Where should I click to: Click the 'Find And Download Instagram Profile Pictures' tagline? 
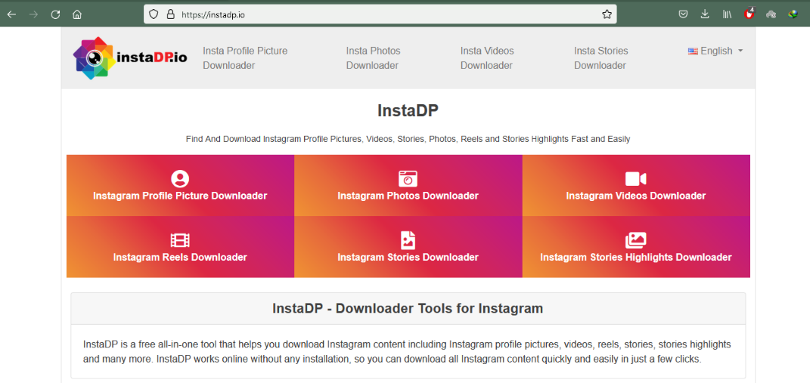coord(408,139)
